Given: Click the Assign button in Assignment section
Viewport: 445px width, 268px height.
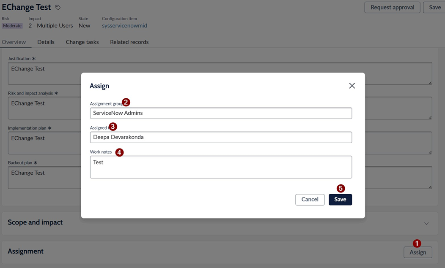Looking at the screenshot, I should point(418,252).
